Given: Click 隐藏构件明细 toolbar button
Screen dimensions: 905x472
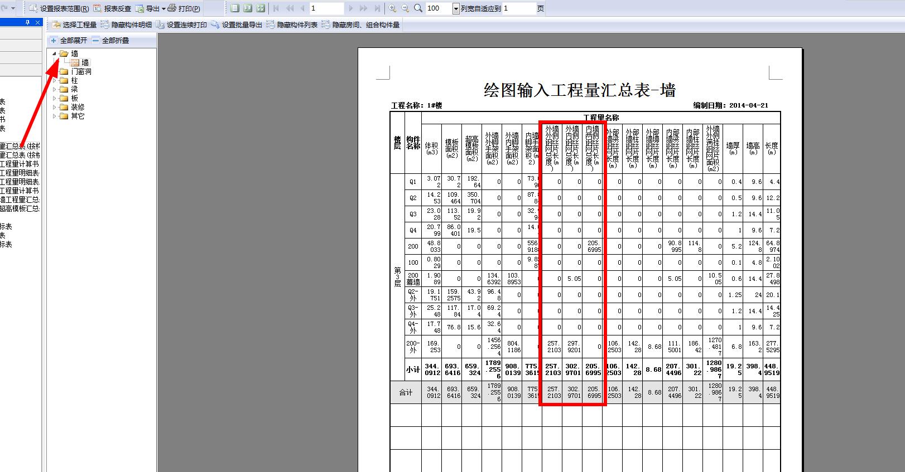Looking at the screenshot, I should [x=126, y=25].
